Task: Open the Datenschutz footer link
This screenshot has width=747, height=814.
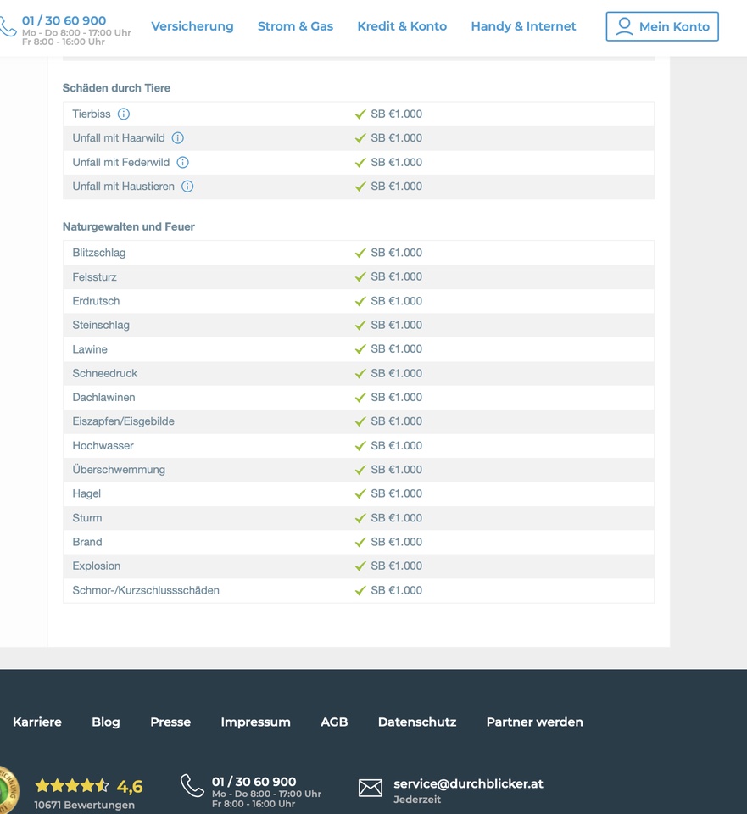Action: click(417, 722)
